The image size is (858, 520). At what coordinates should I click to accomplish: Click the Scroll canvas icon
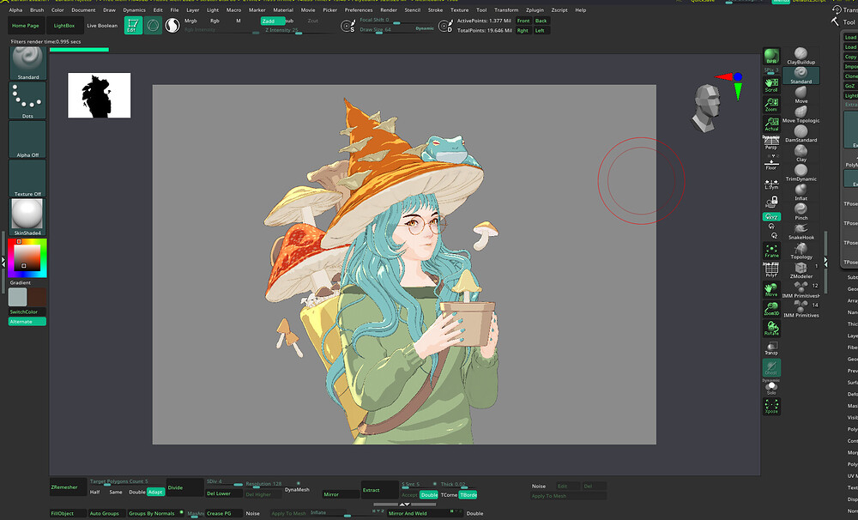tap(771, 85)
